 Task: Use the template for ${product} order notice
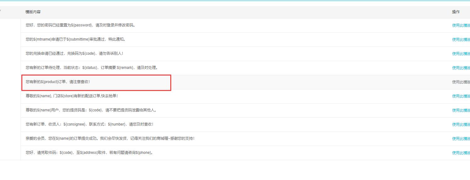point(461,82)
